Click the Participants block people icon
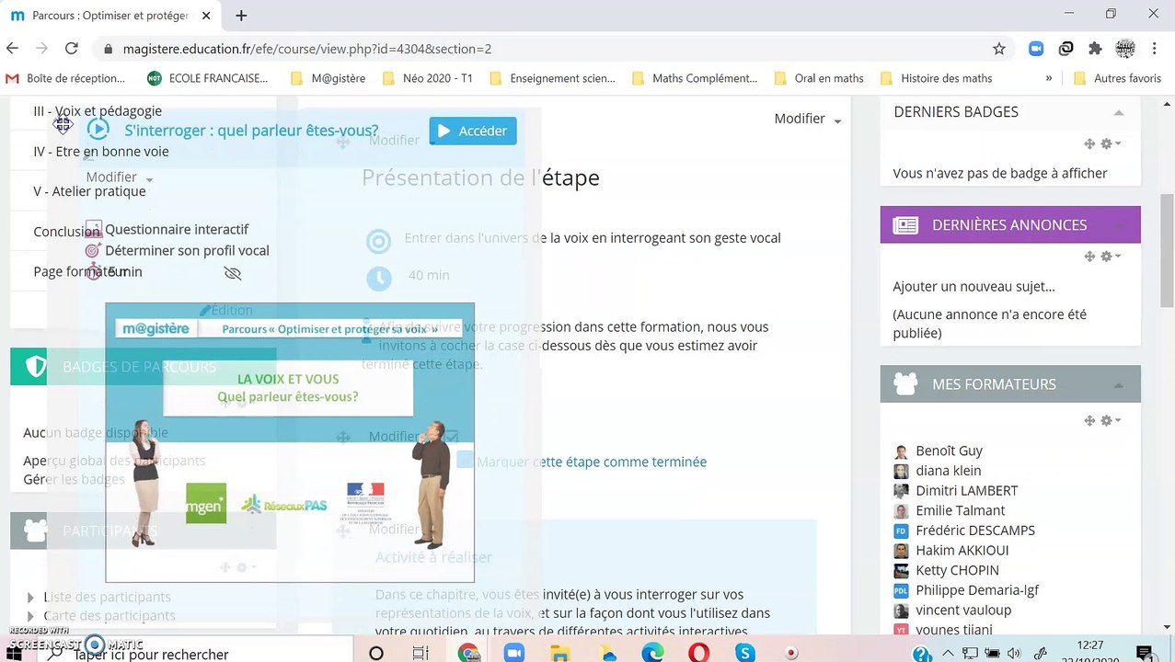The image size is (1175, 662). (x=36, y=531)
